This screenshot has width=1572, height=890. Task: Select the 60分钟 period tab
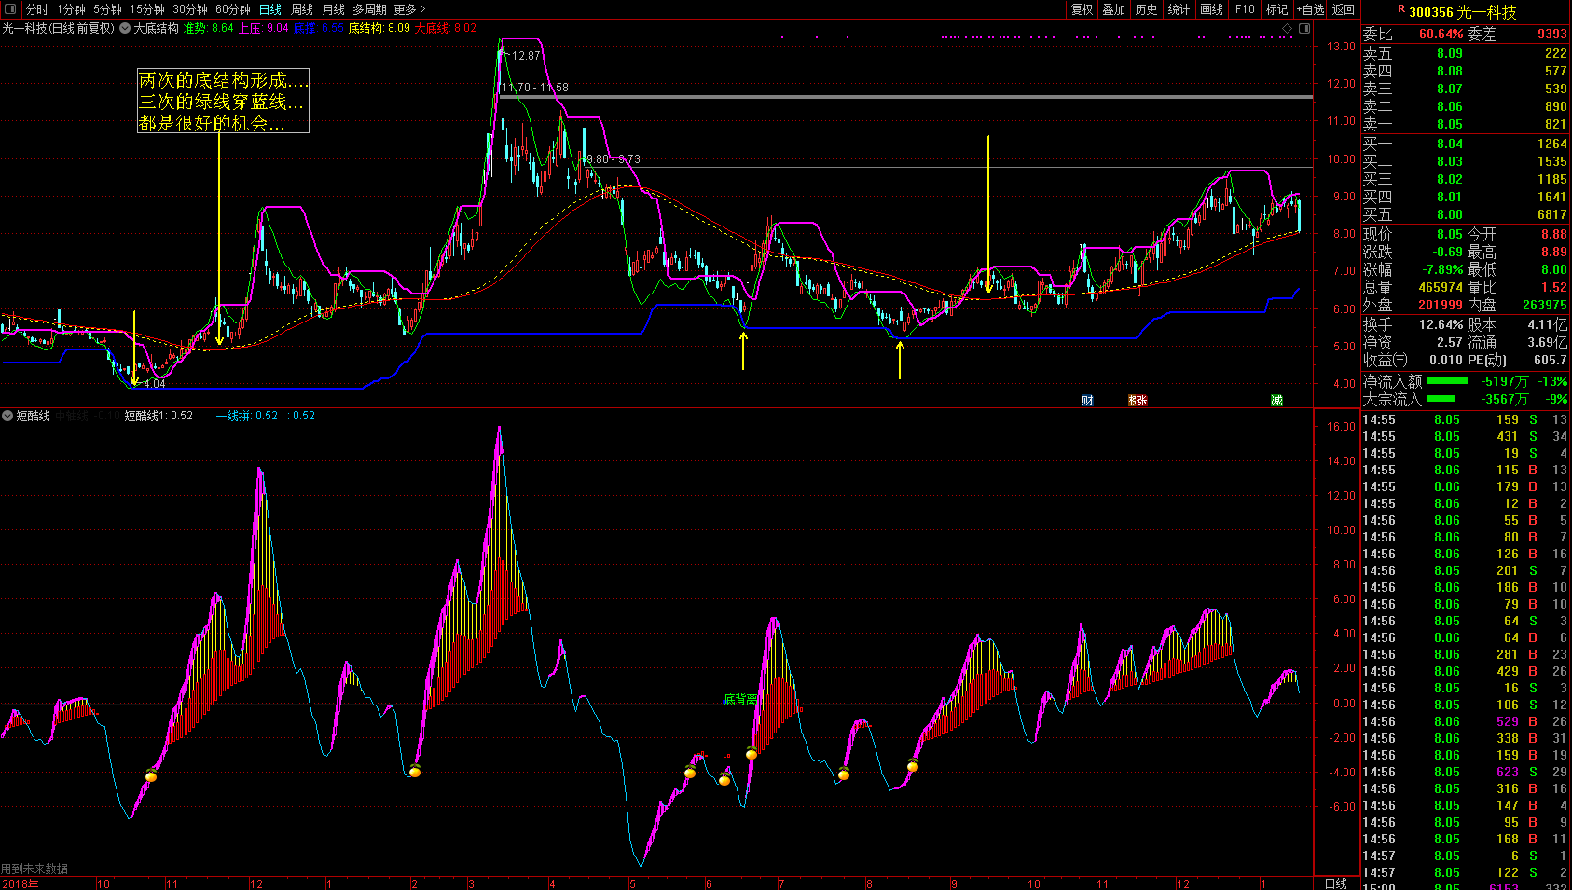pos(232,9)
